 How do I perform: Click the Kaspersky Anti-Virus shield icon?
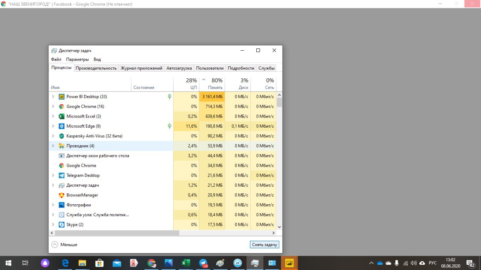(x=62, y=136)
